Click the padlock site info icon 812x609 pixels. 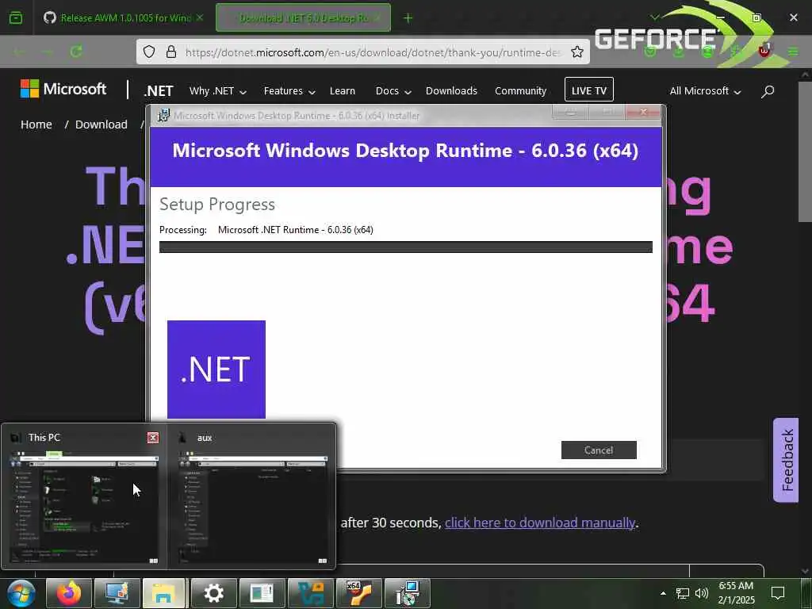[x=171, y=52]
